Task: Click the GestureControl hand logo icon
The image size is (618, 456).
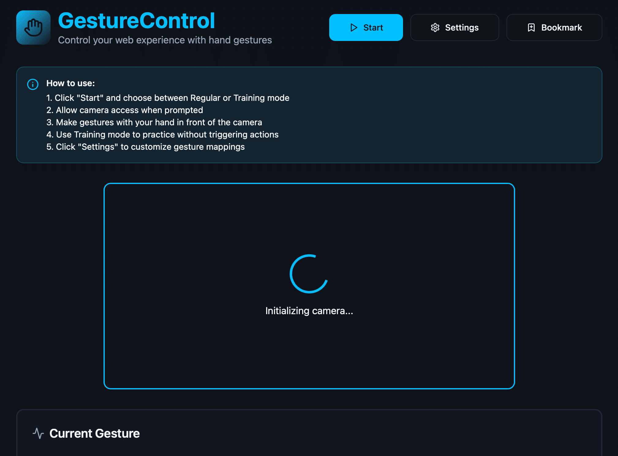Action: 33,28
